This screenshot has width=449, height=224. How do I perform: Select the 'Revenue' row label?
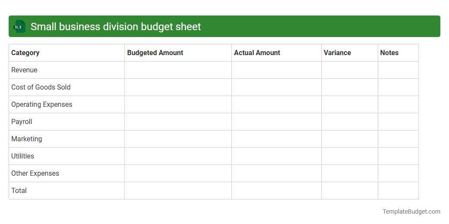click(24, 70)
